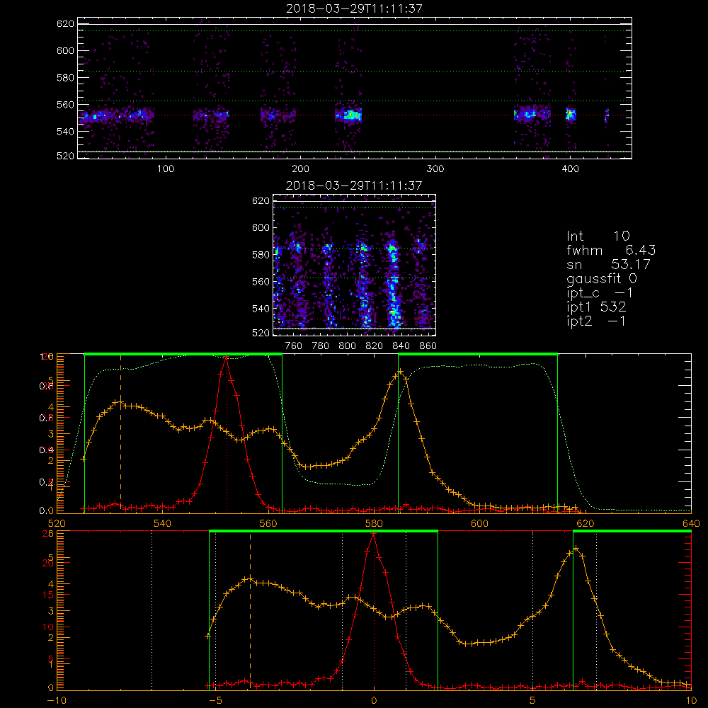Click x-axis label 640 under third plot
Screen dimensions: 708x708
pos(691,523)
